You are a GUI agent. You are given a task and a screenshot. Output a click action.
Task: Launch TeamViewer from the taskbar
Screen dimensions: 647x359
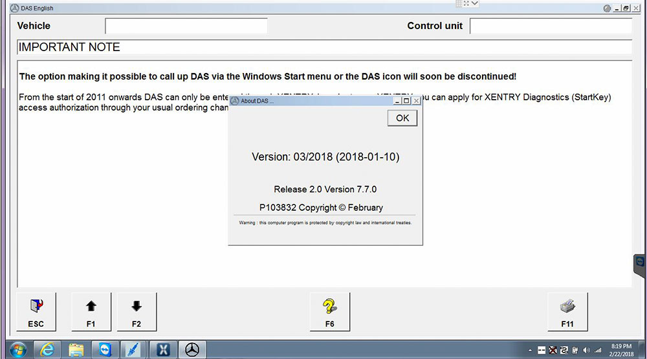tap(105, 350)
